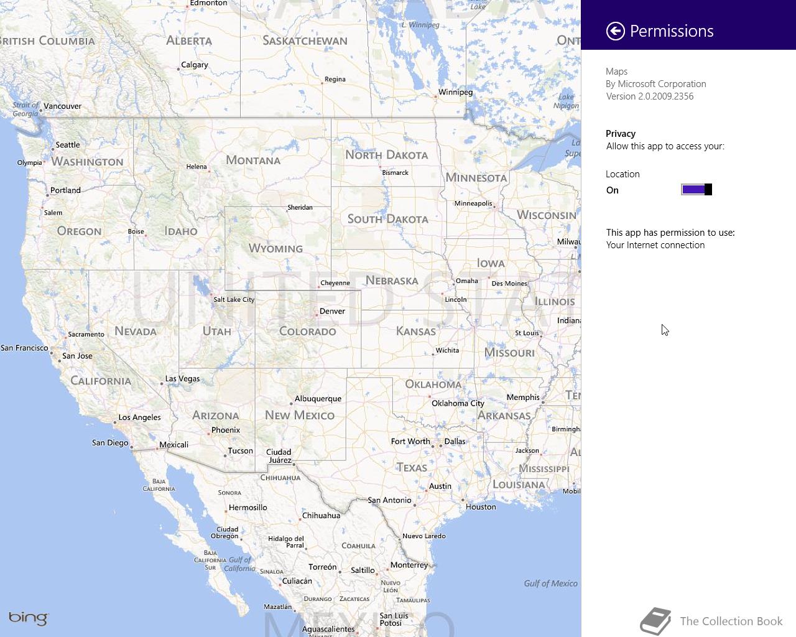Select the Winnipeg label on the map

point(455,92)
